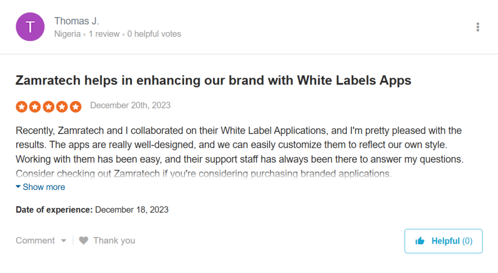Click the heart icon beside Thank you

pos(84,240)
